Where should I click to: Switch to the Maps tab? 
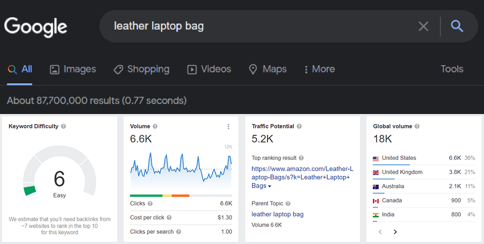268,69
